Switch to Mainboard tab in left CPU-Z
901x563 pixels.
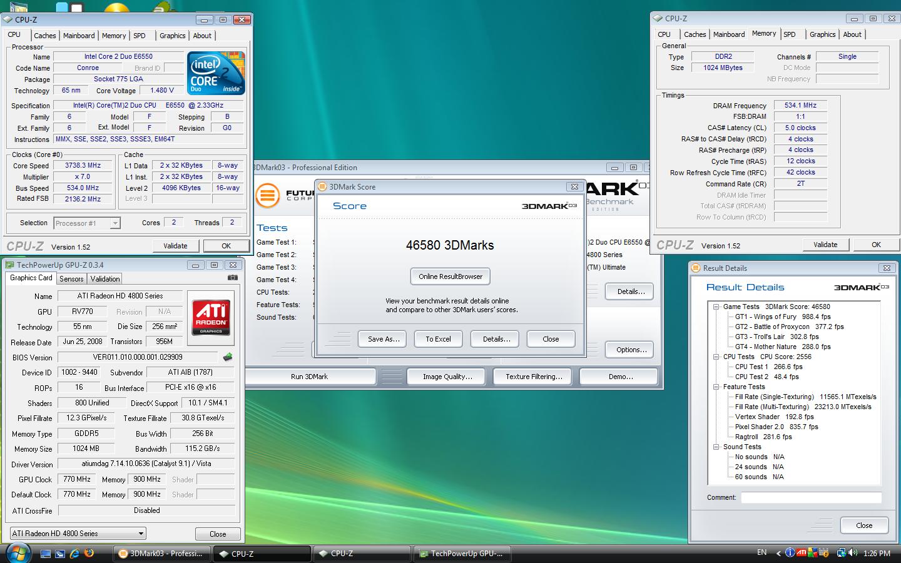coord(79,36)
